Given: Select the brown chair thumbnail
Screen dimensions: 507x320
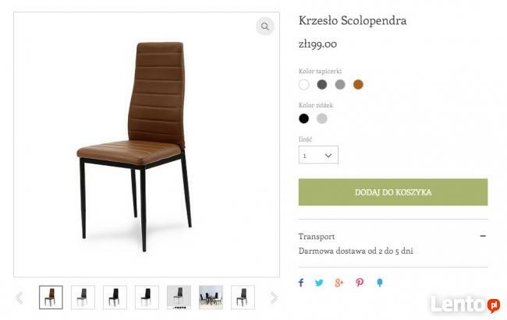Looking at the screenshot, I should point(51,297).
